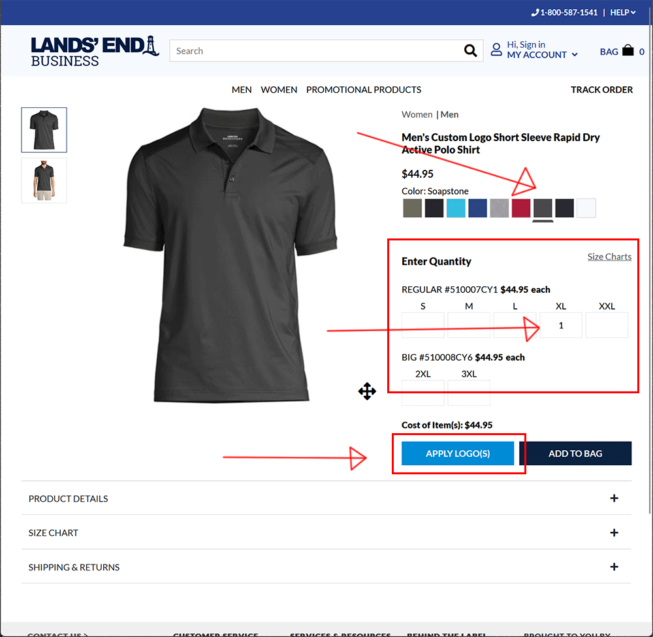This screenshot has width=653, height=637.
Task: Click the phone icon beside 1-800-587-1541
Action: tap(535, 12)
